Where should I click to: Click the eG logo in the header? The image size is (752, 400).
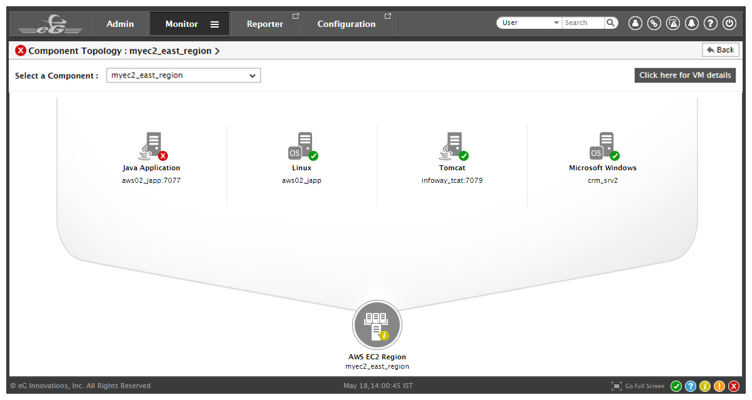[x=50, y=24]
